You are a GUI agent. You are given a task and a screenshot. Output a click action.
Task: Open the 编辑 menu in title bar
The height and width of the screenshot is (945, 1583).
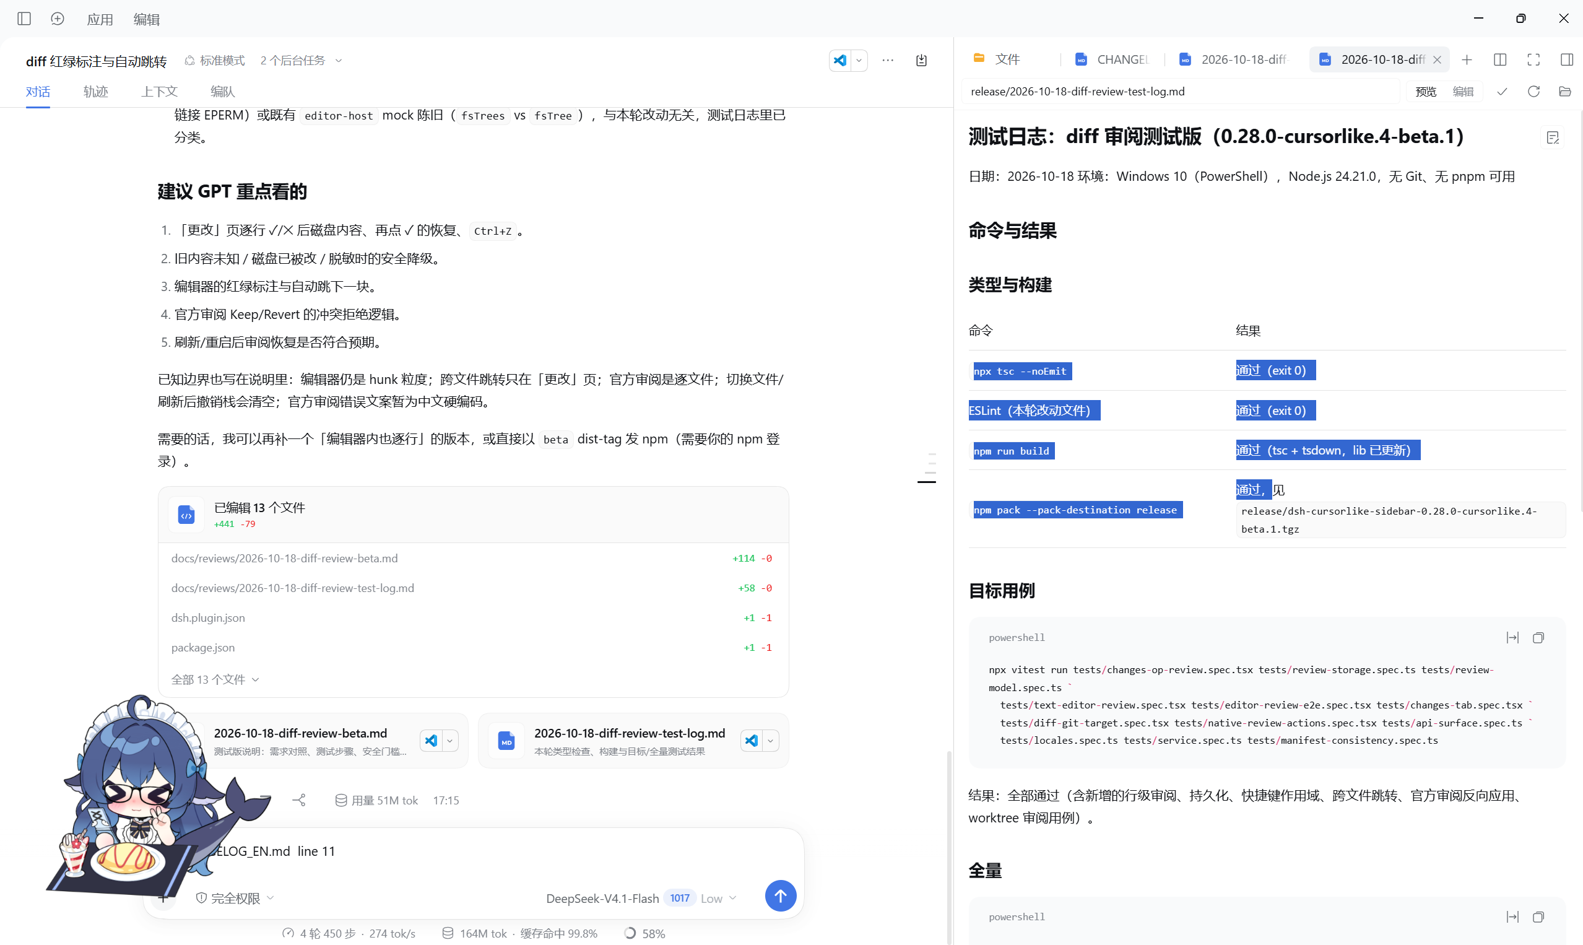coord(146,20)
